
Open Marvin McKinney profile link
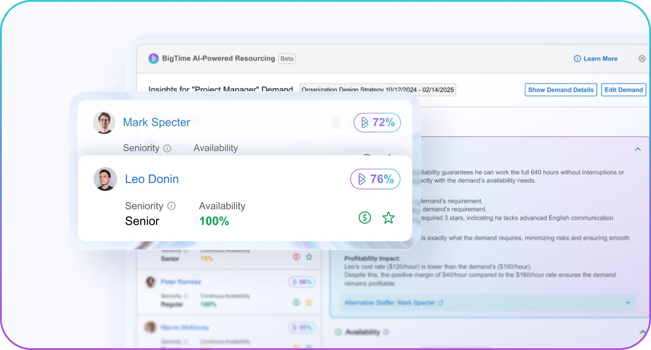click(x=185, y=327)
